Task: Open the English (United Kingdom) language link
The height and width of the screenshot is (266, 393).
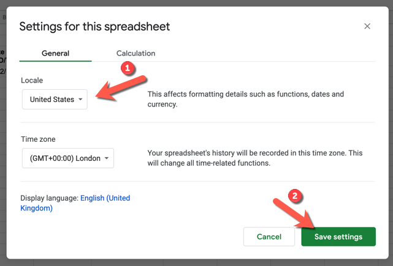Action: click(x=105, y=198)
